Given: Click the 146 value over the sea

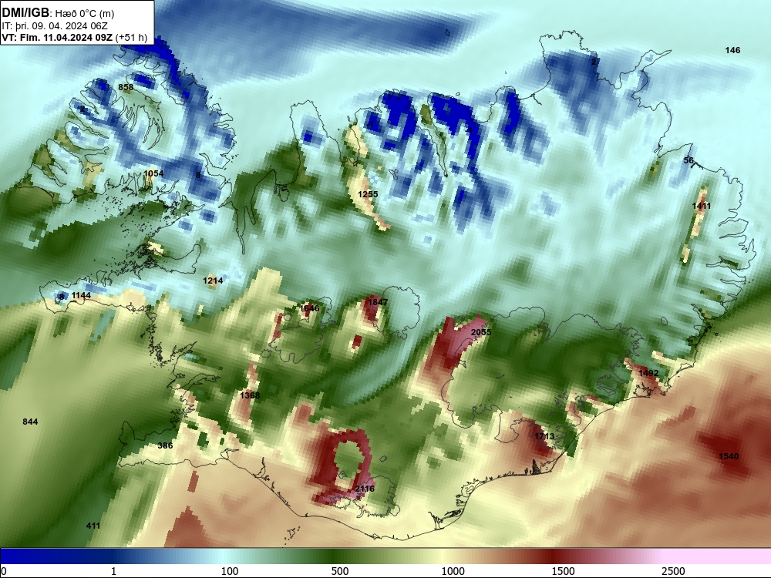Looking at the screenshot, I should (x=732, y=50).
